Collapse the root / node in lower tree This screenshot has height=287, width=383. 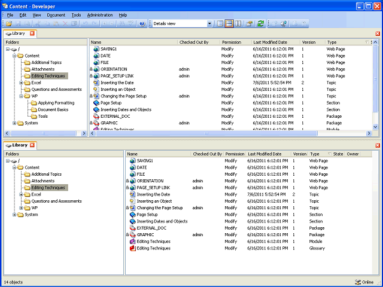pyautogui.click(x=8, y=161)
